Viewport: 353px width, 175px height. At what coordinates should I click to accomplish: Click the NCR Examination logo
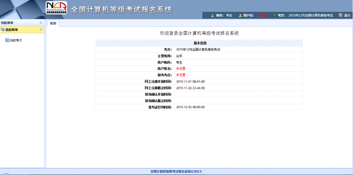[56, 8]
